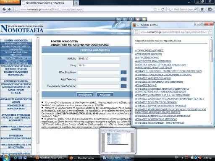Open ΠΡΟΣΩΠΙΚΑ ΑΠΟΘΗΚΕΥΜΕΝΑ ΕΓΓΡΑΦΑ in the sidebar

[x=16, y=137]
